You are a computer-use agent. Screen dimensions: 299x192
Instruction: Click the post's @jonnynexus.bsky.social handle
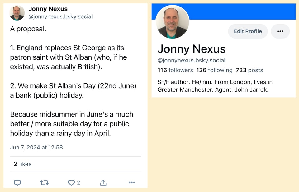60,17
